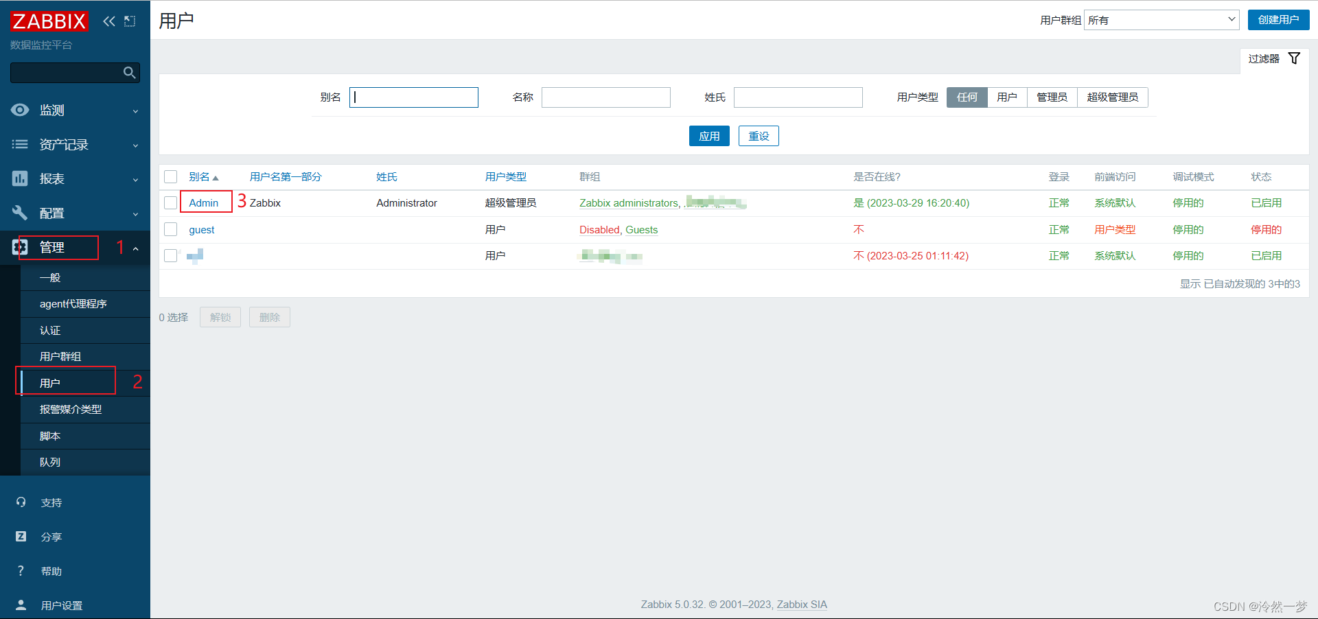Open the Guests group link
Viewport: 1318px width, 619px height.
[x=642, y=230]
